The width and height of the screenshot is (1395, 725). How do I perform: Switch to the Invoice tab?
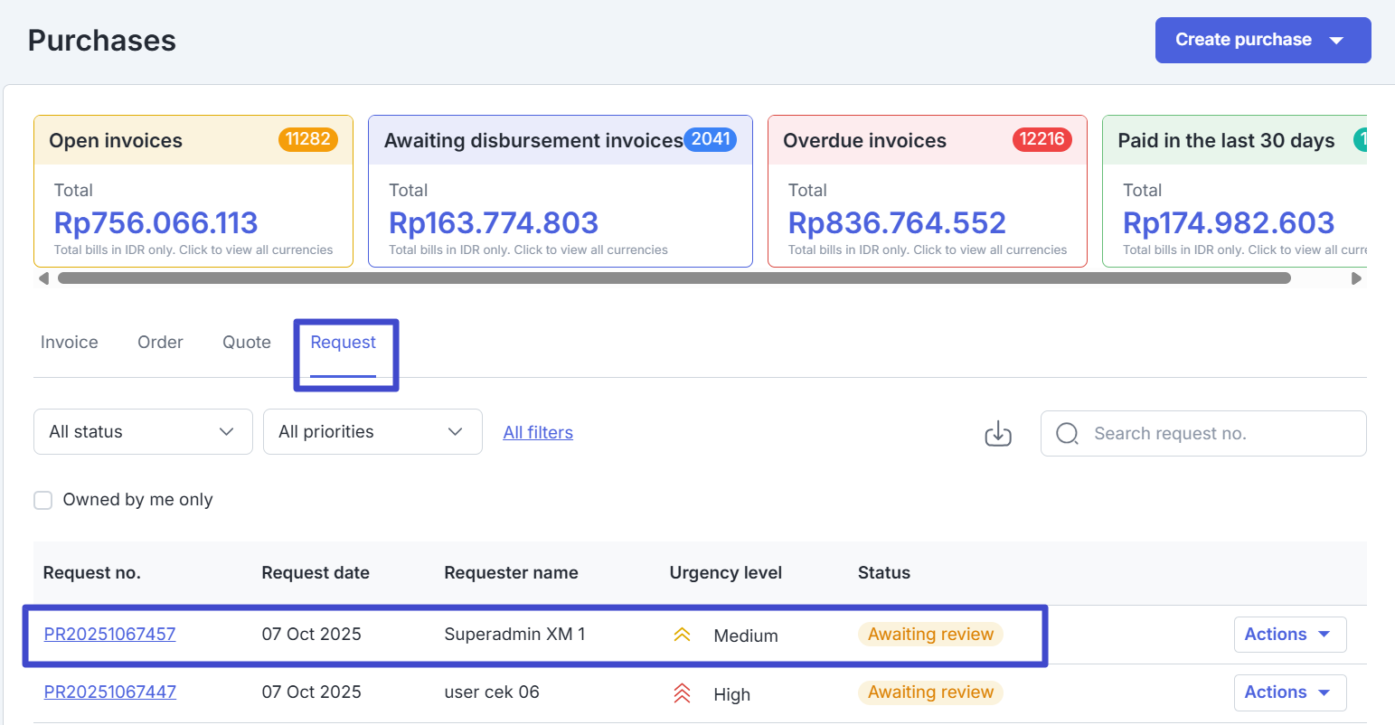70,343
